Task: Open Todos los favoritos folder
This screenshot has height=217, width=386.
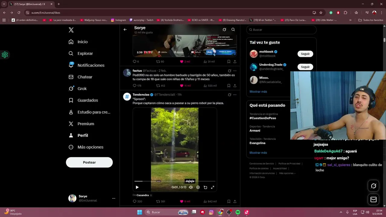Action: (x=371, y=20)
